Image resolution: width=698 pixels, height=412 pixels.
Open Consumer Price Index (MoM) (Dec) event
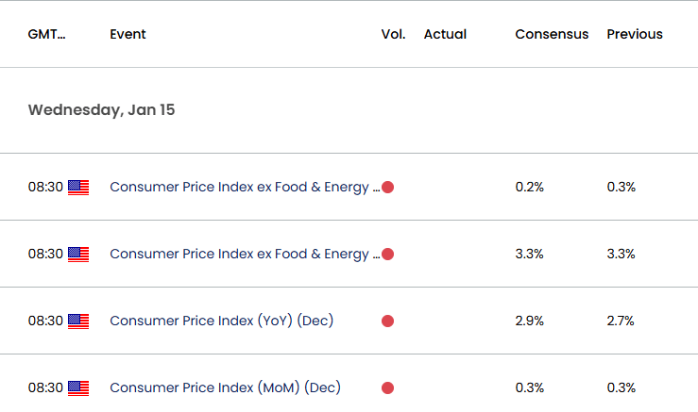coord(225,387)
